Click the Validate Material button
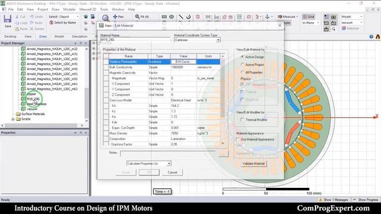This screenshot has height=214, width=381. tap(254, 163)
